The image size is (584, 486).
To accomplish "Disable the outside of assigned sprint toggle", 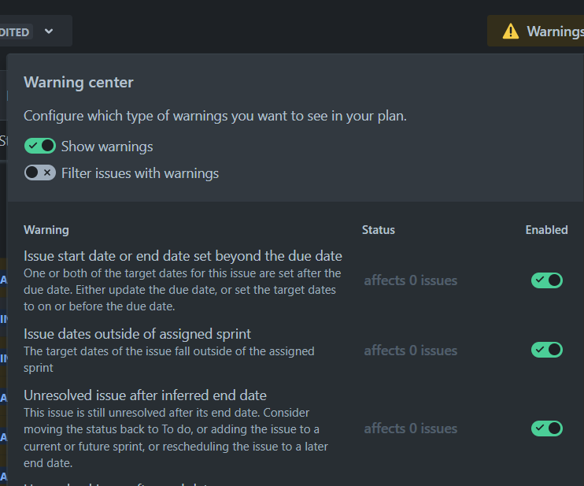I will click(546, 350).
